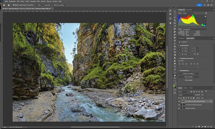Switch to the Korrekturen tab
The image size is (215, 129).
(181, 38)
